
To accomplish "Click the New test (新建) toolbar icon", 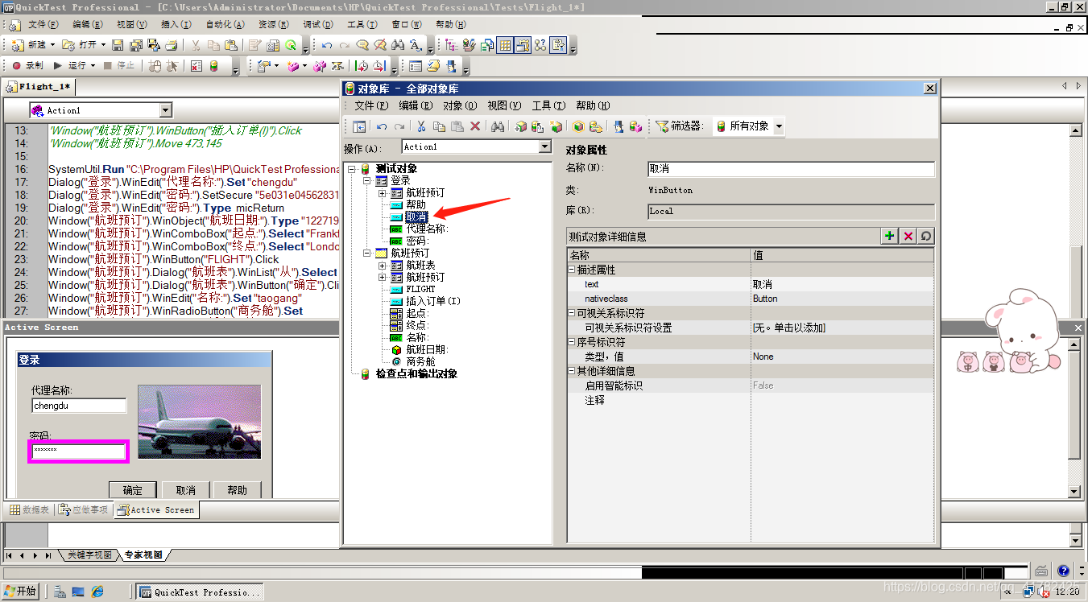I will point(18,45).
